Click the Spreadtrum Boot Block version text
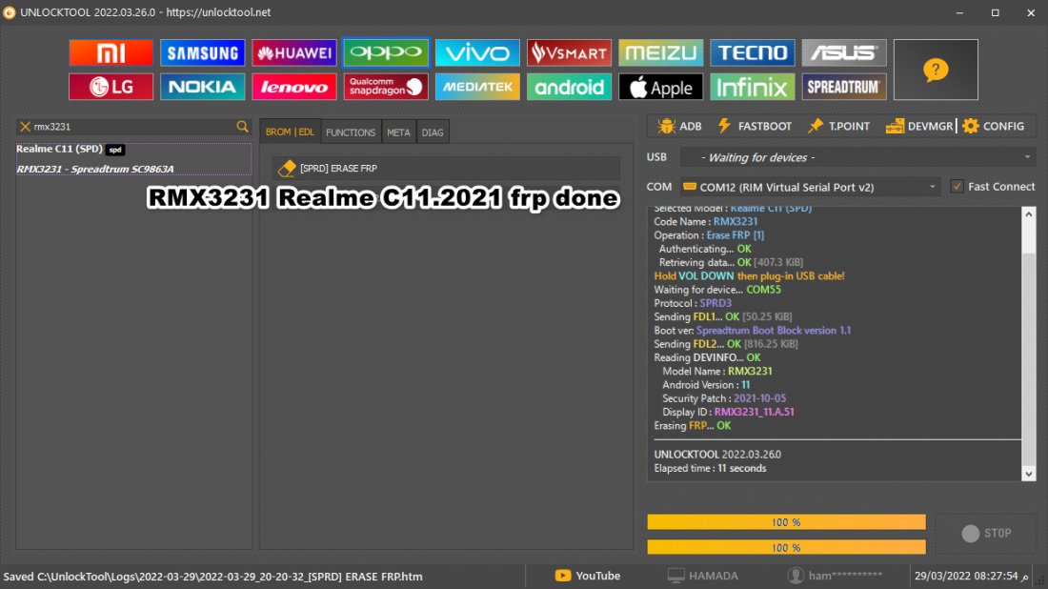 tap(774, 331)
